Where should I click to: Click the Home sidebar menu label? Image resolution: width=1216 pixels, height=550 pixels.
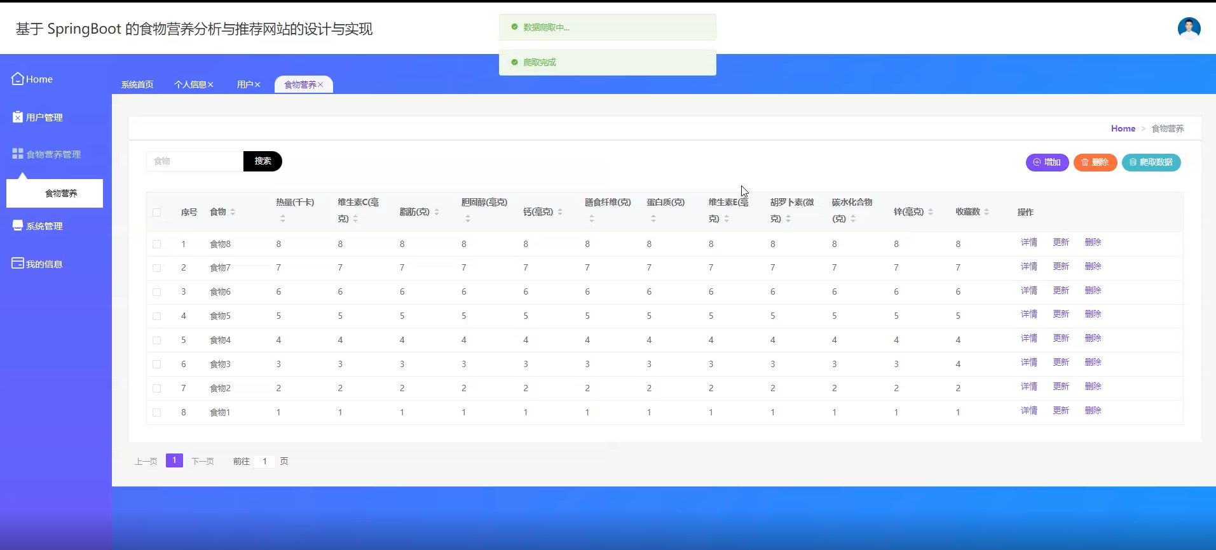39,79
